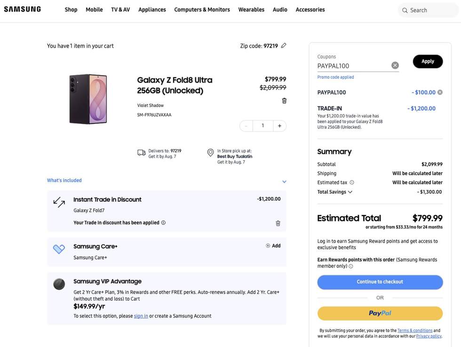The width and height of the screenshot is (461, 347).
Task: Click the quantity value field
Action: point(263,126)
